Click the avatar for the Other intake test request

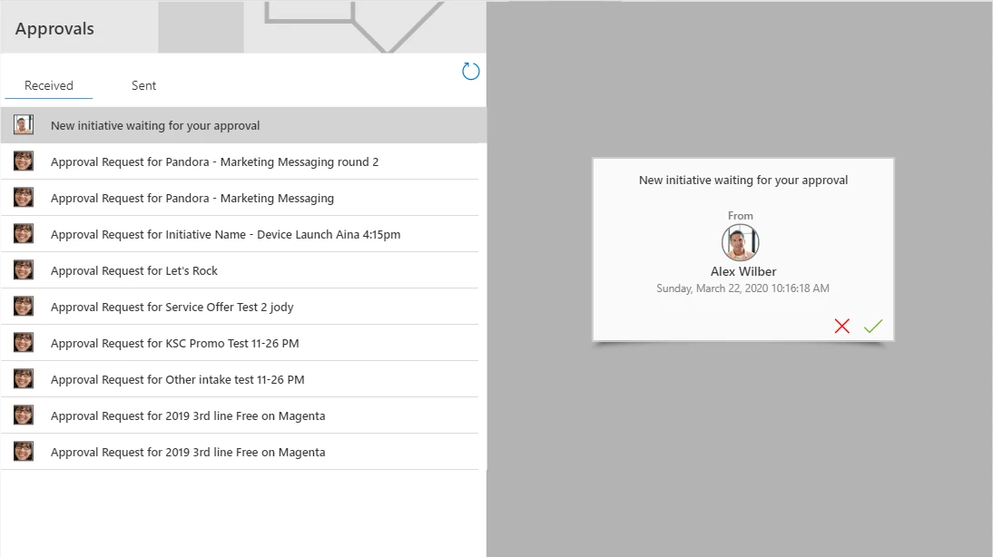[x=23, y=378]
